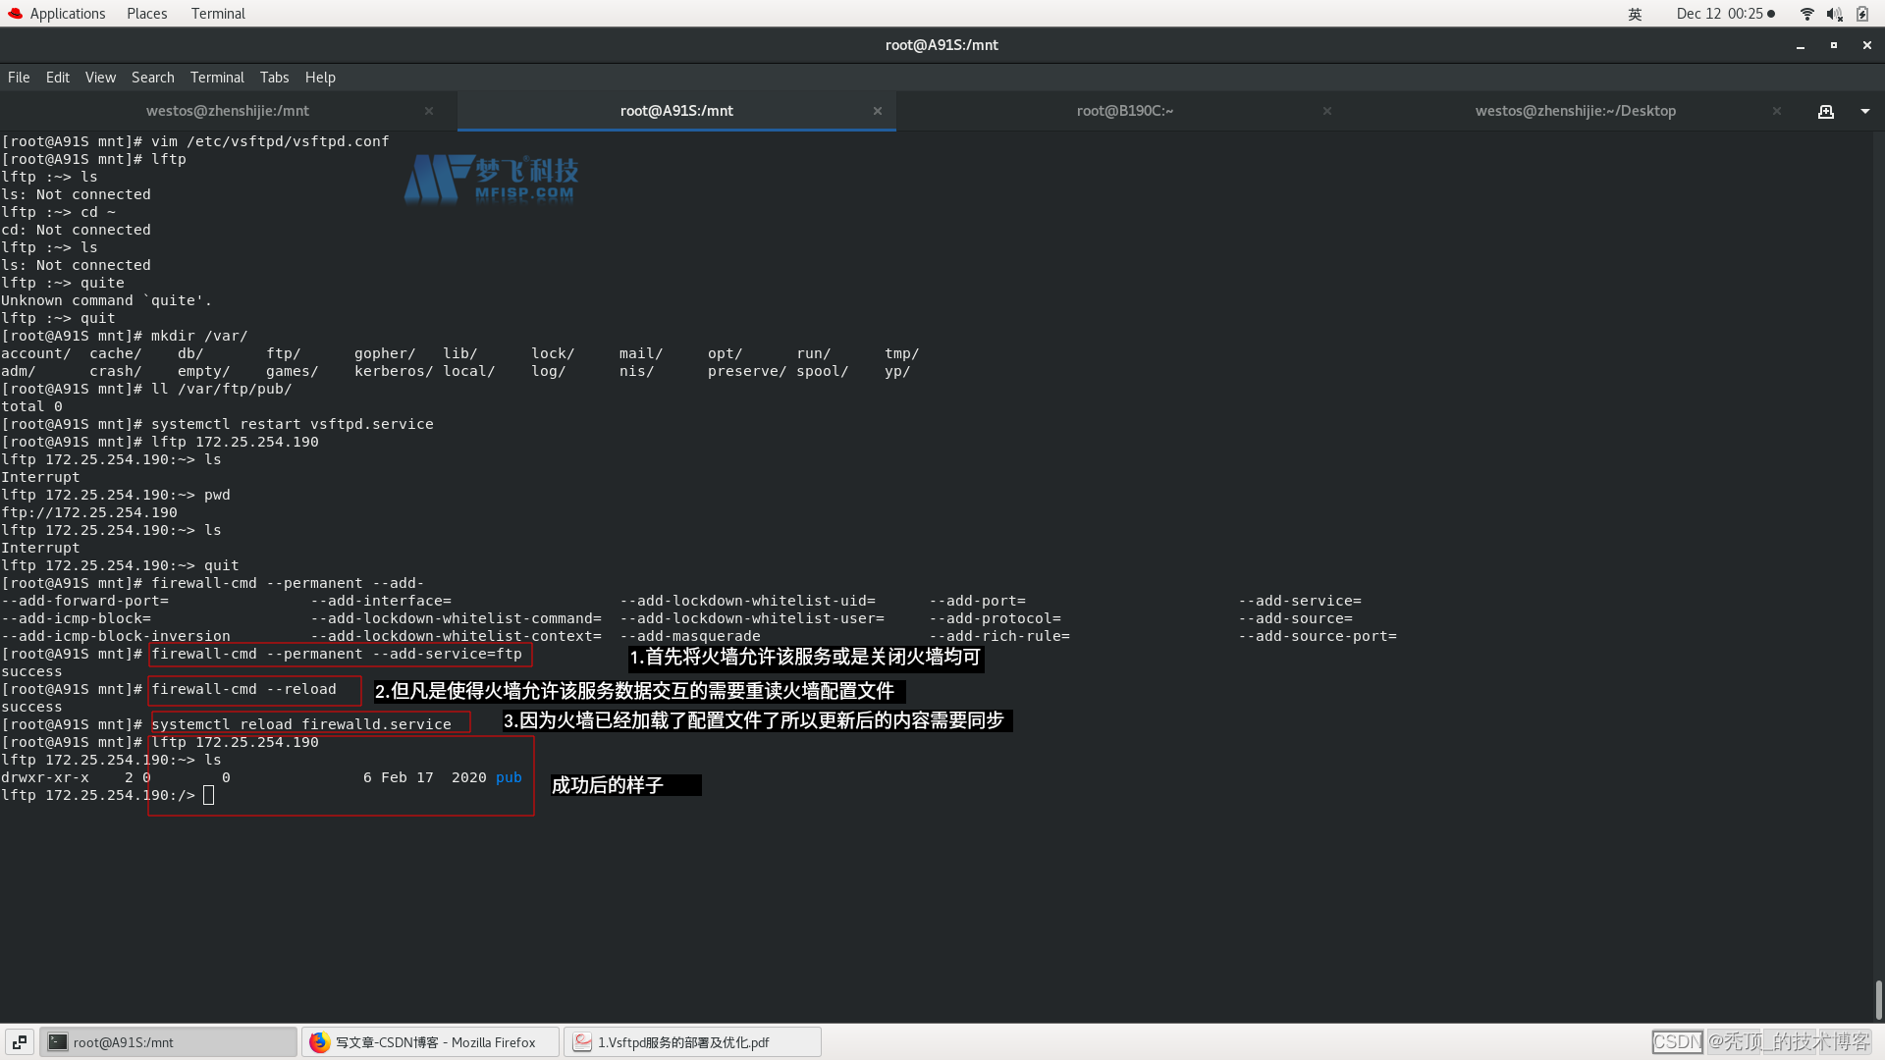The image size is (1885, 1060).
Task: Click the terminal vertical scrollbar
Action: pyautogui.click(x=1878, y=999)
